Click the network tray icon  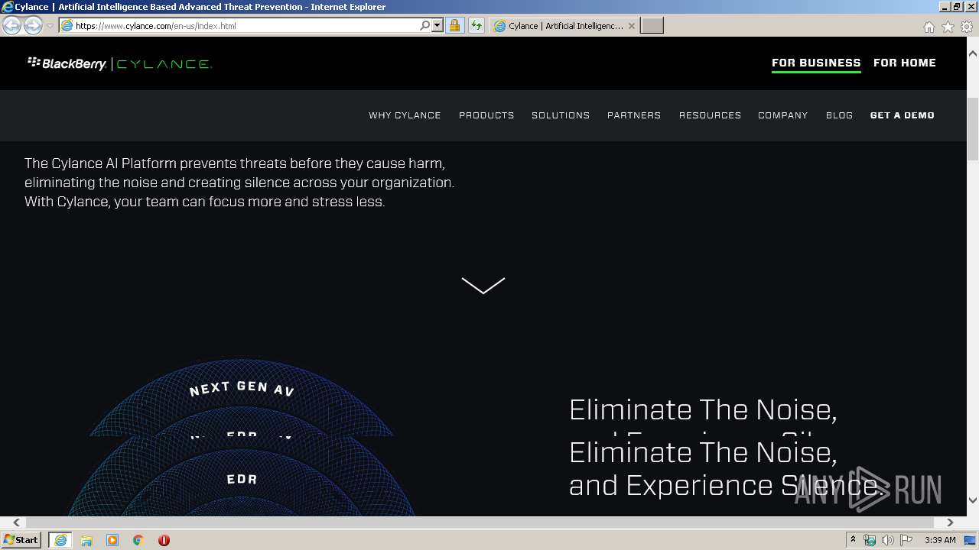(x=870, y=540)
